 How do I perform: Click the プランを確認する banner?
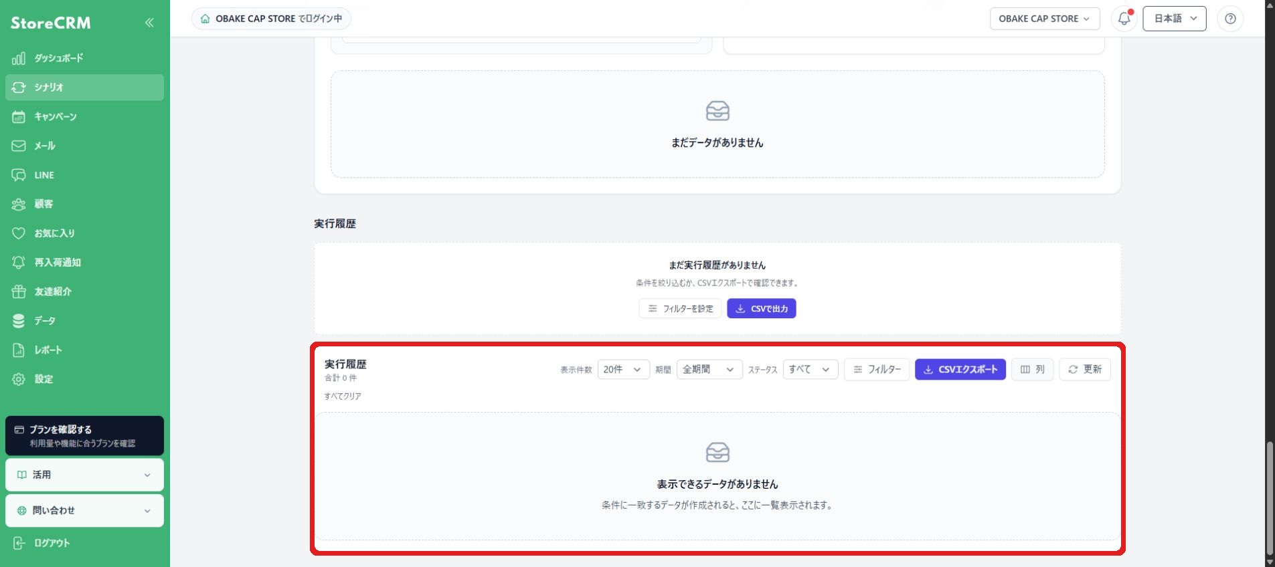point(84,436)
